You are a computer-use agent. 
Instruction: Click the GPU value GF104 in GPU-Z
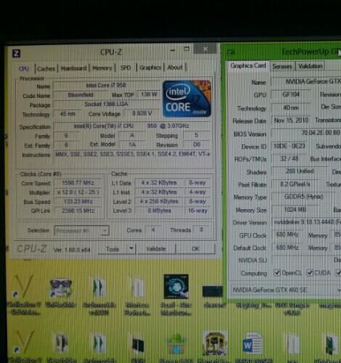[x=291, y=94]
